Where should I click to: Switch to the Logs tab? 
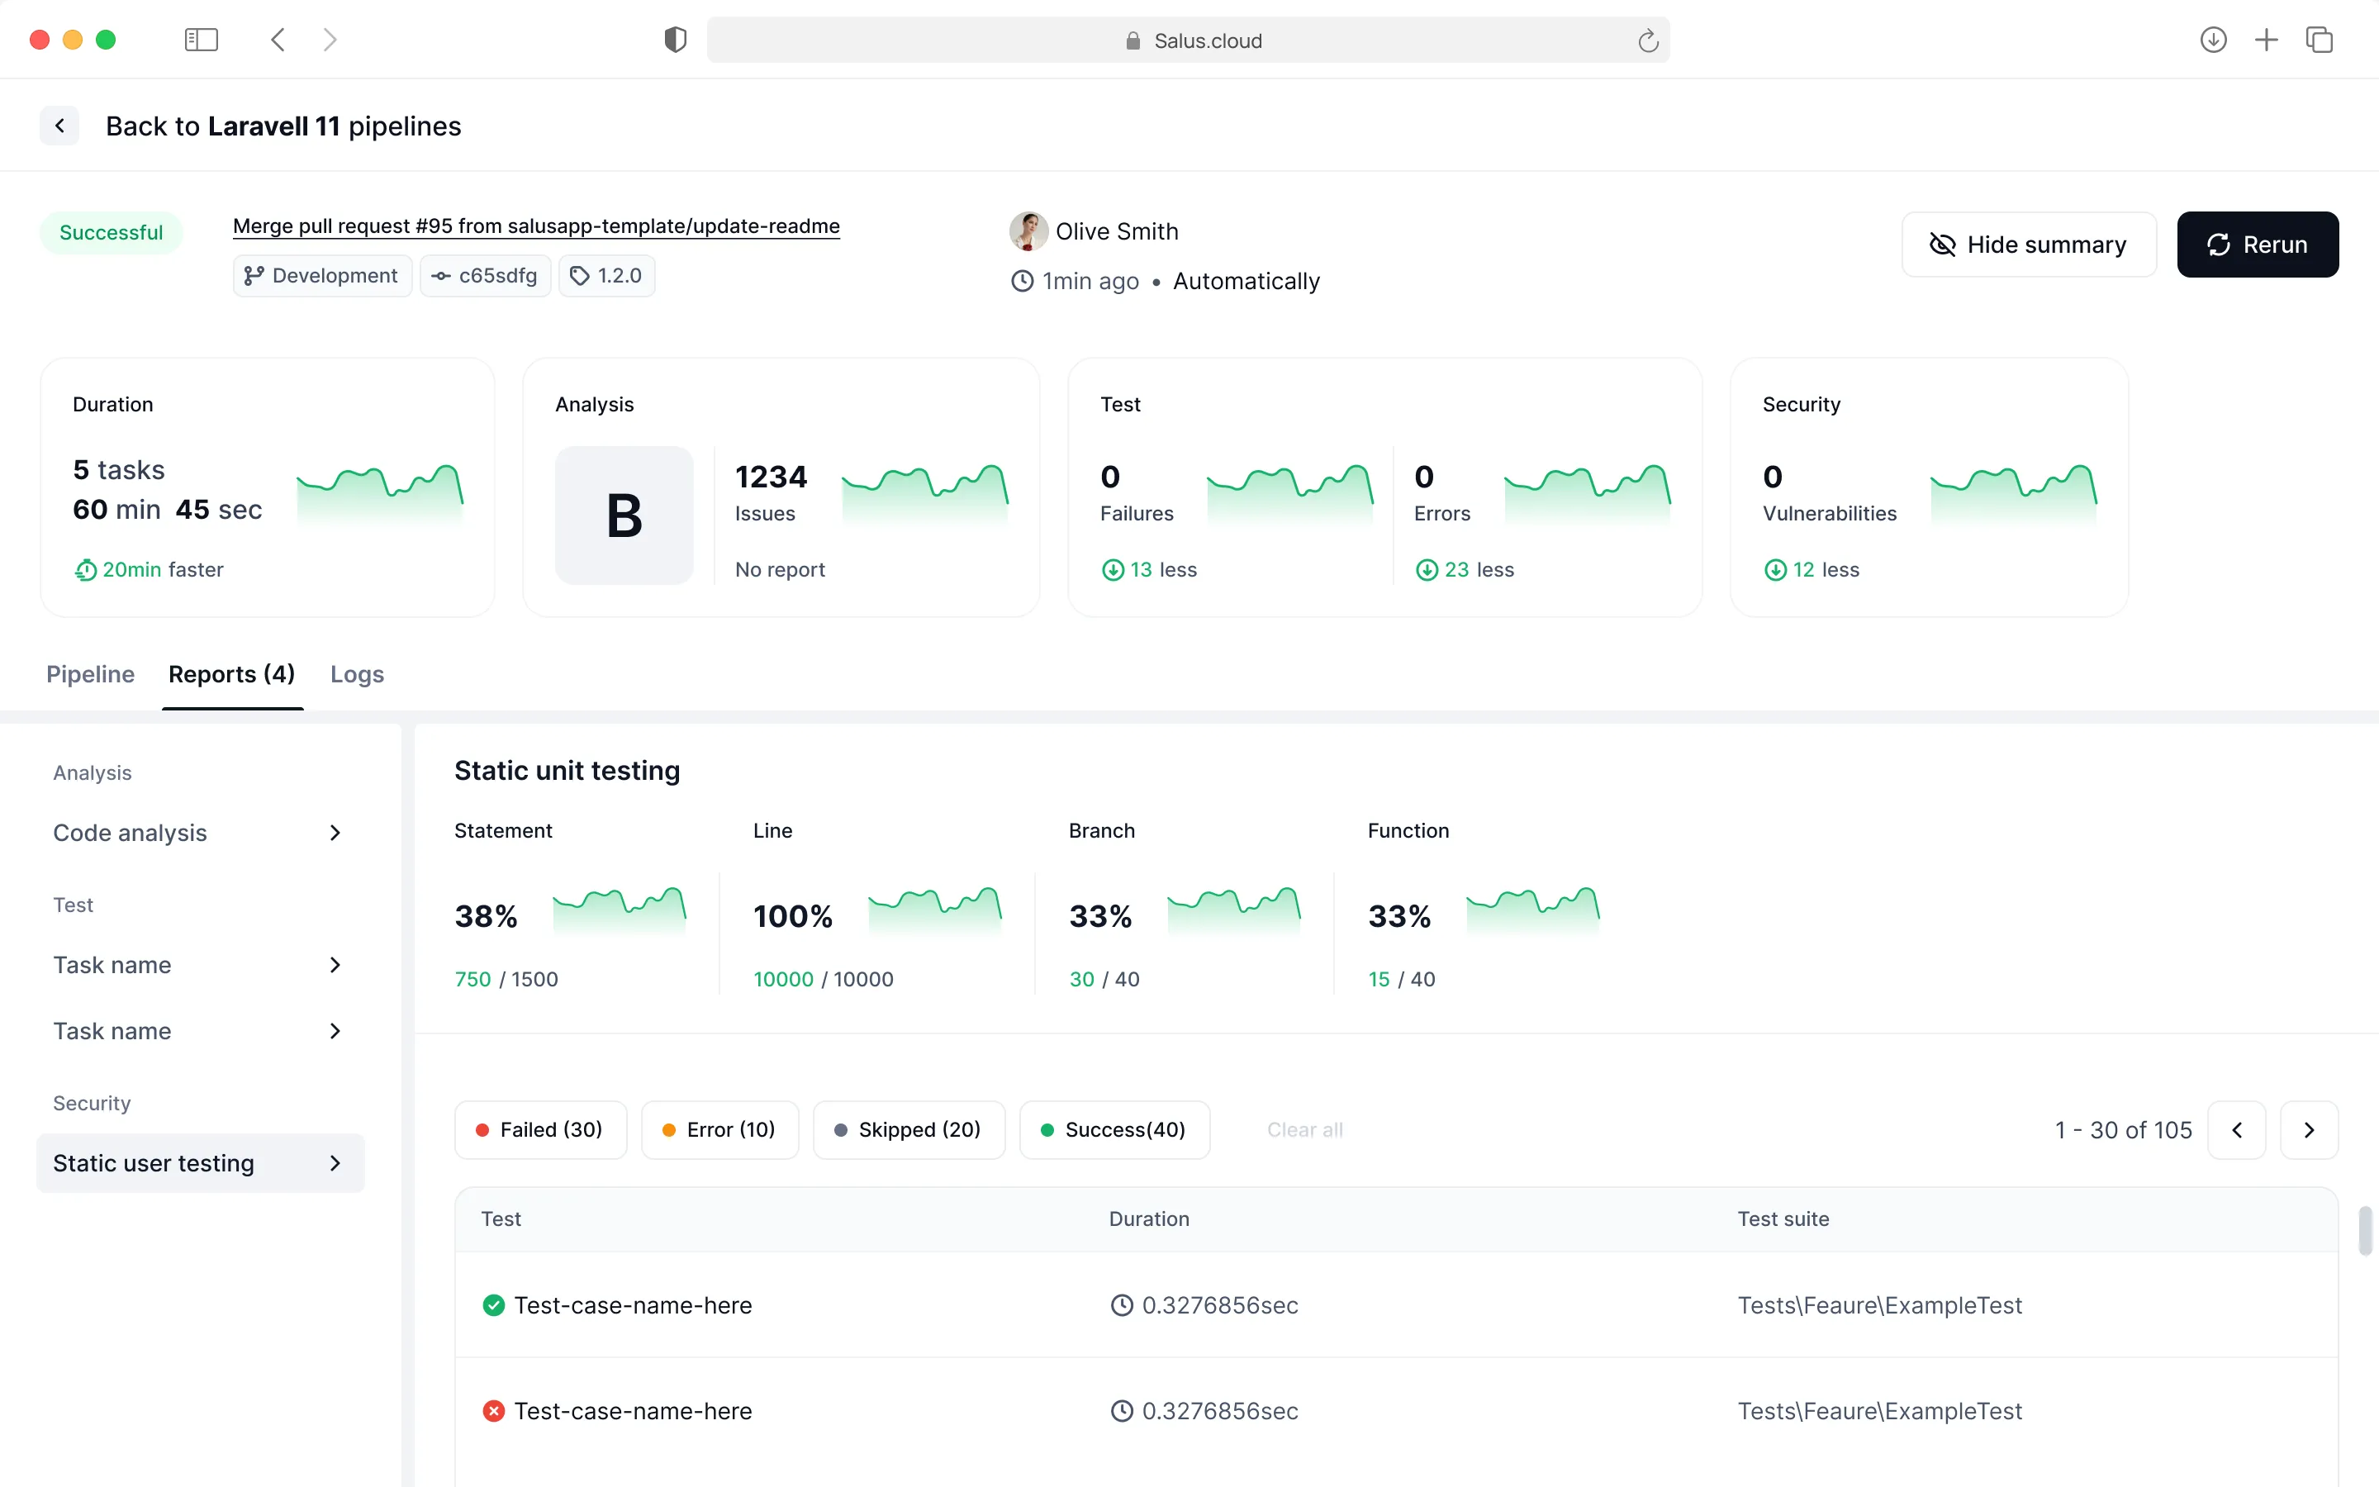click(x=357, y=673)
